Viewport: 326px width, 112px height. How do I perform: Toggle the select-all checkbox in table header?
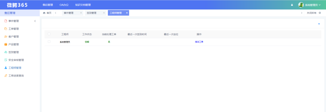(49, 34)
